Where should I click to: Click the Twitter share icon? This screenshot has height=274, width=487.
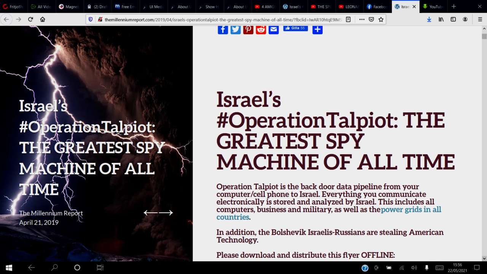tap(236, 29)
